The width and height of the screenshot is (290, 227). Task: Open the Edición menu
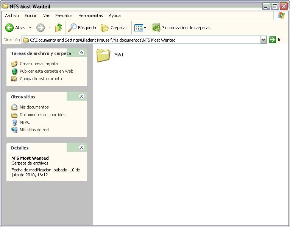(31, 16)
